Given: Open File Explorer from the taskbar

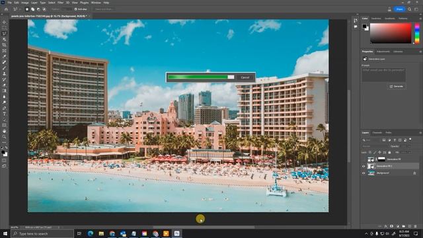Looking at the screenshot, I should 101,233.
